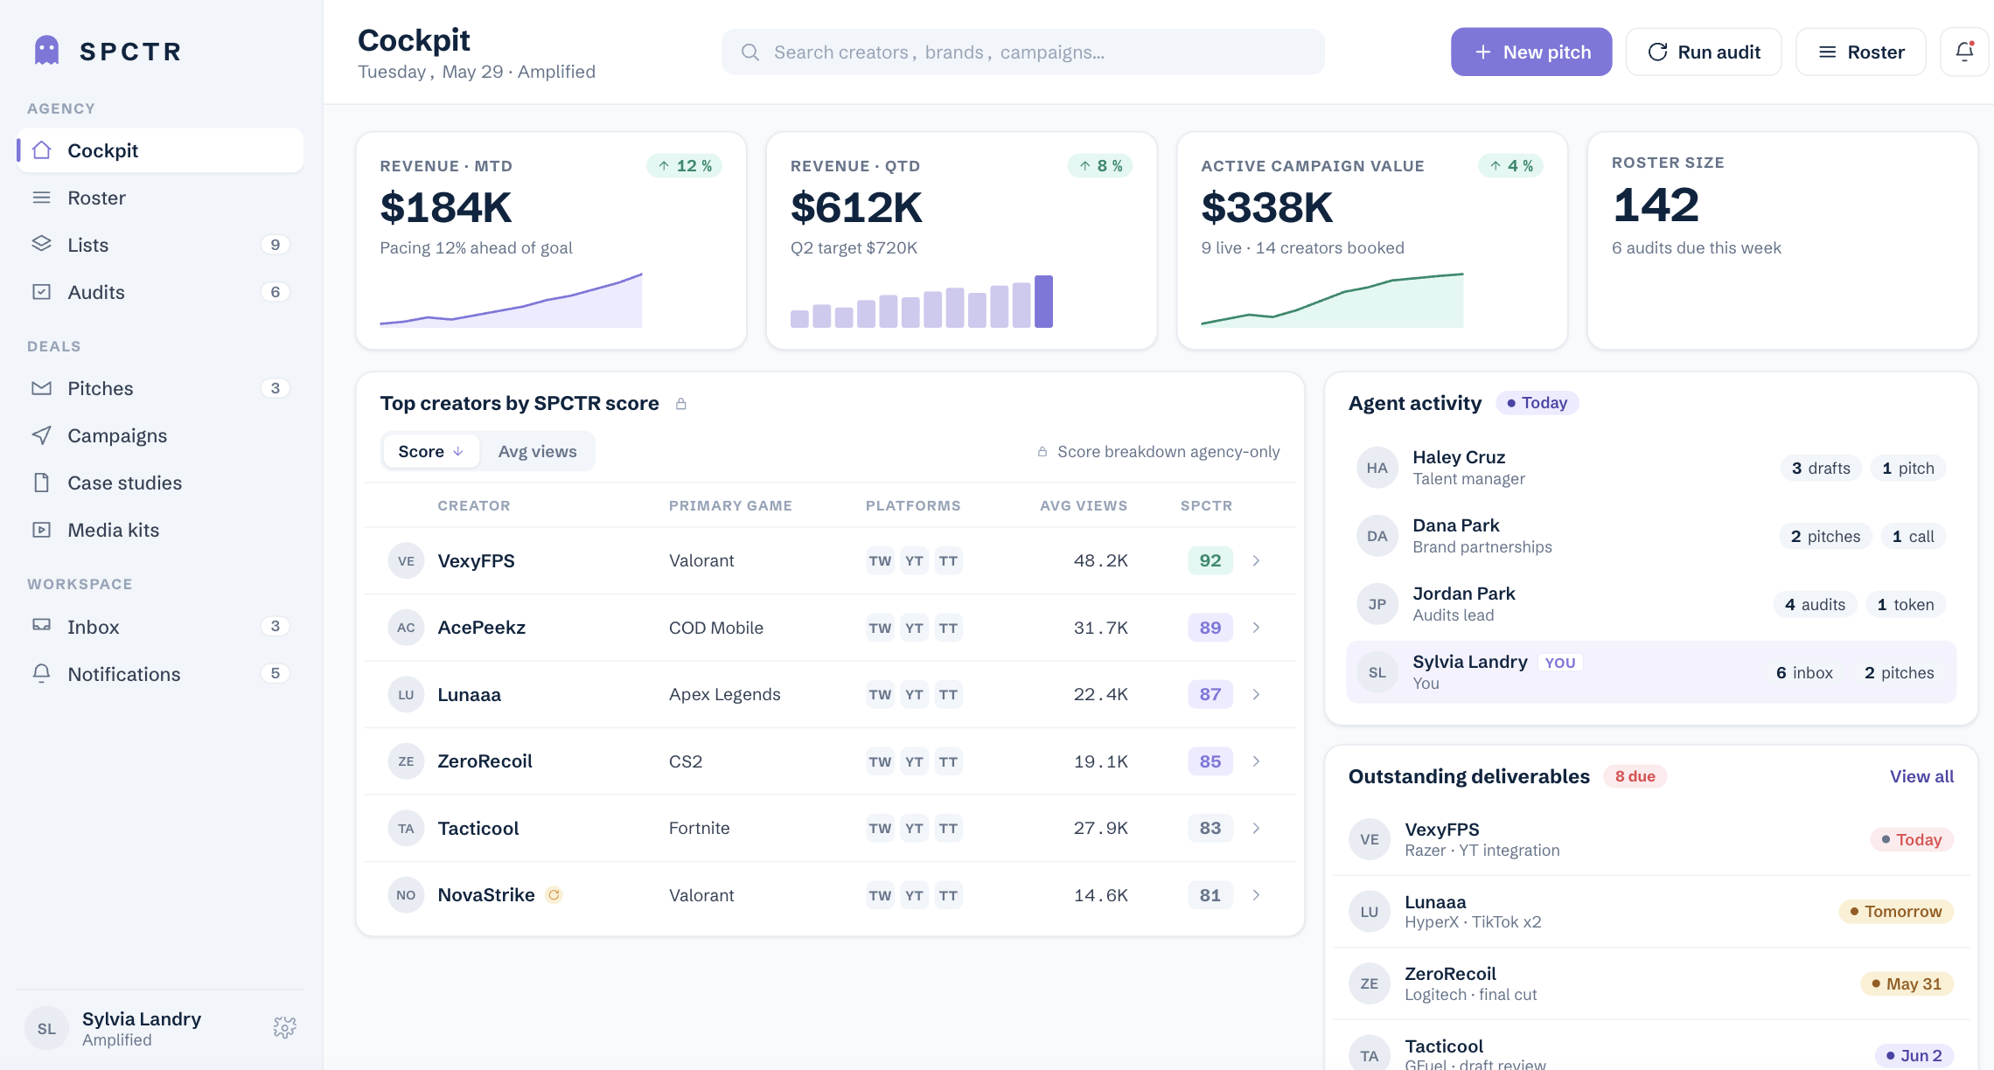
Task: Click the Roster button in header
Action: [x=1860, y=52]
